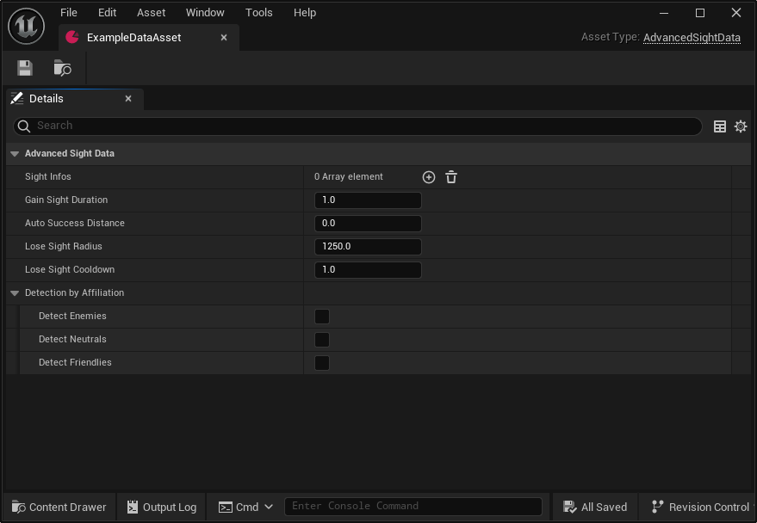Click the Detect Enemies label

(x=72, y=317)
